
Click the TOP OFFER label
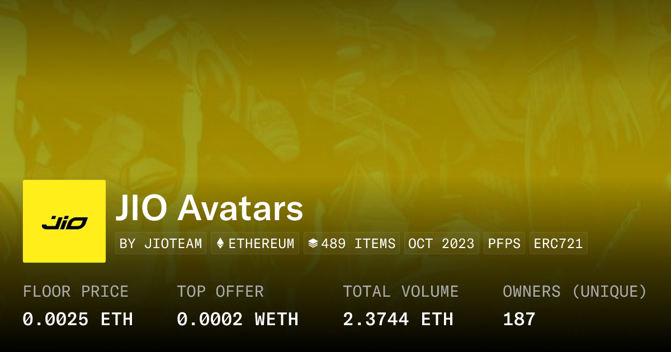[220, 292]
